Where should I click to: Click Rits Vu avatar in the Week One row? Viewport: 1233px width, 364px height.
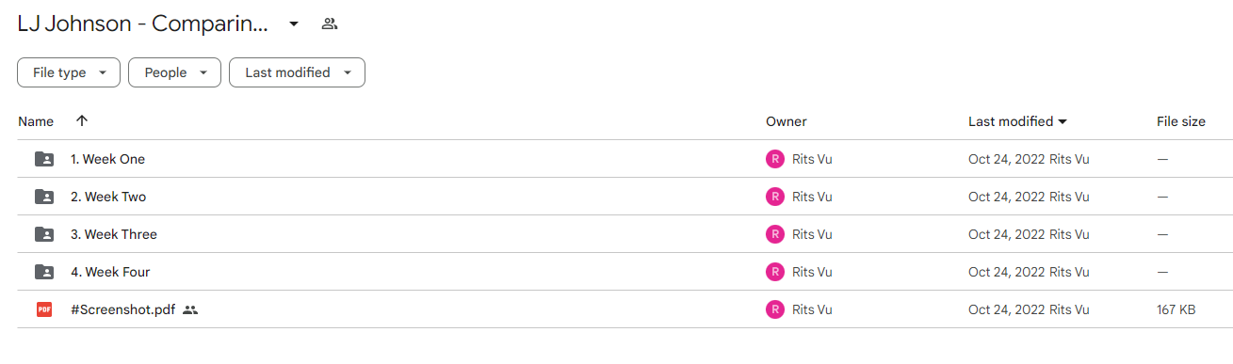click(775, 159)
